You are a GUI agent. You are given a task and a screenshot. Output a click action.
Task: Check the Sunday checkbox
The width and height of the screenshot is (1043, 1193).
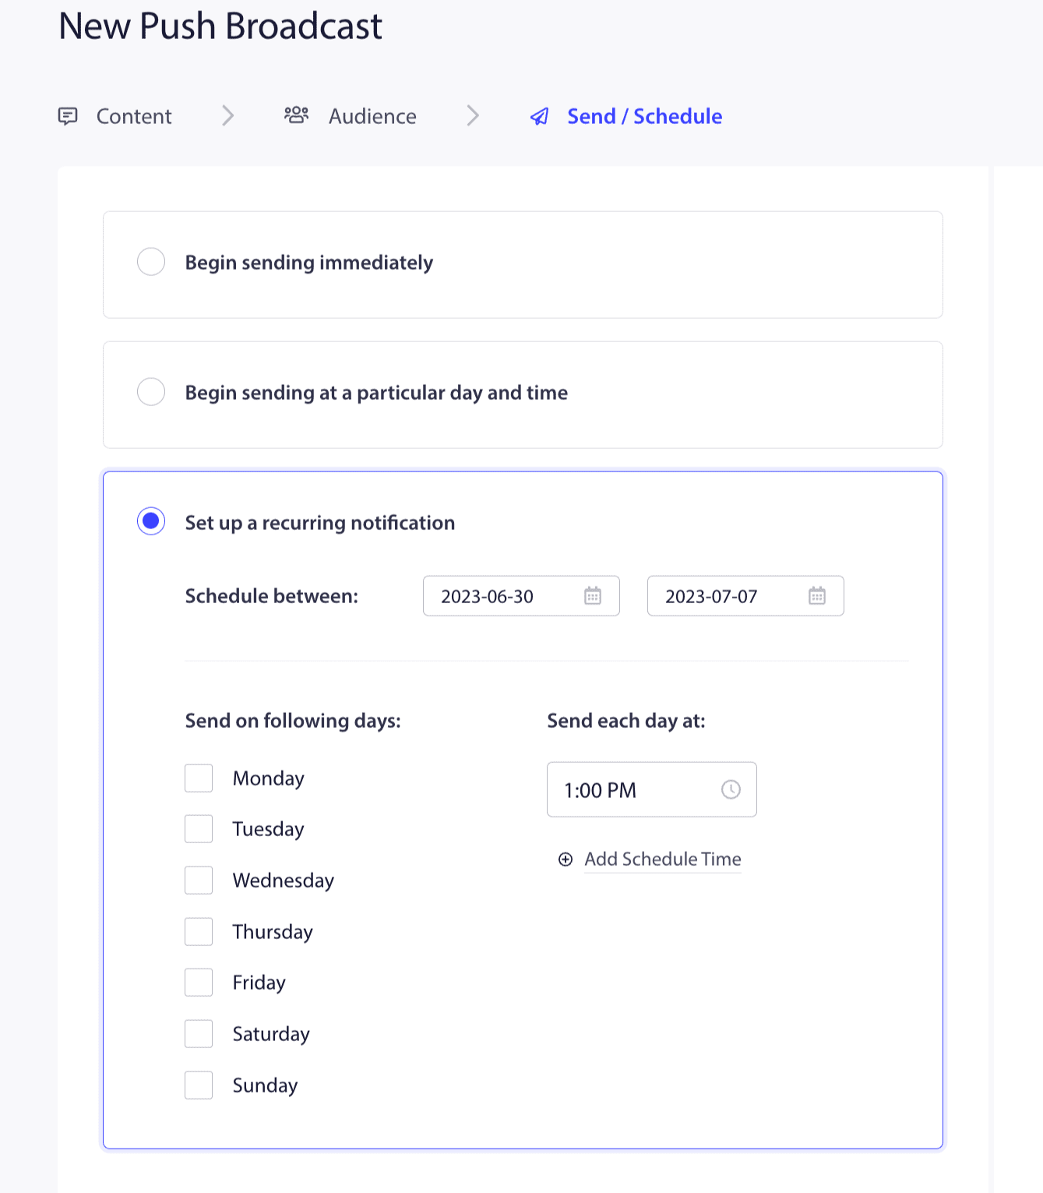(x=199, y=1085)
